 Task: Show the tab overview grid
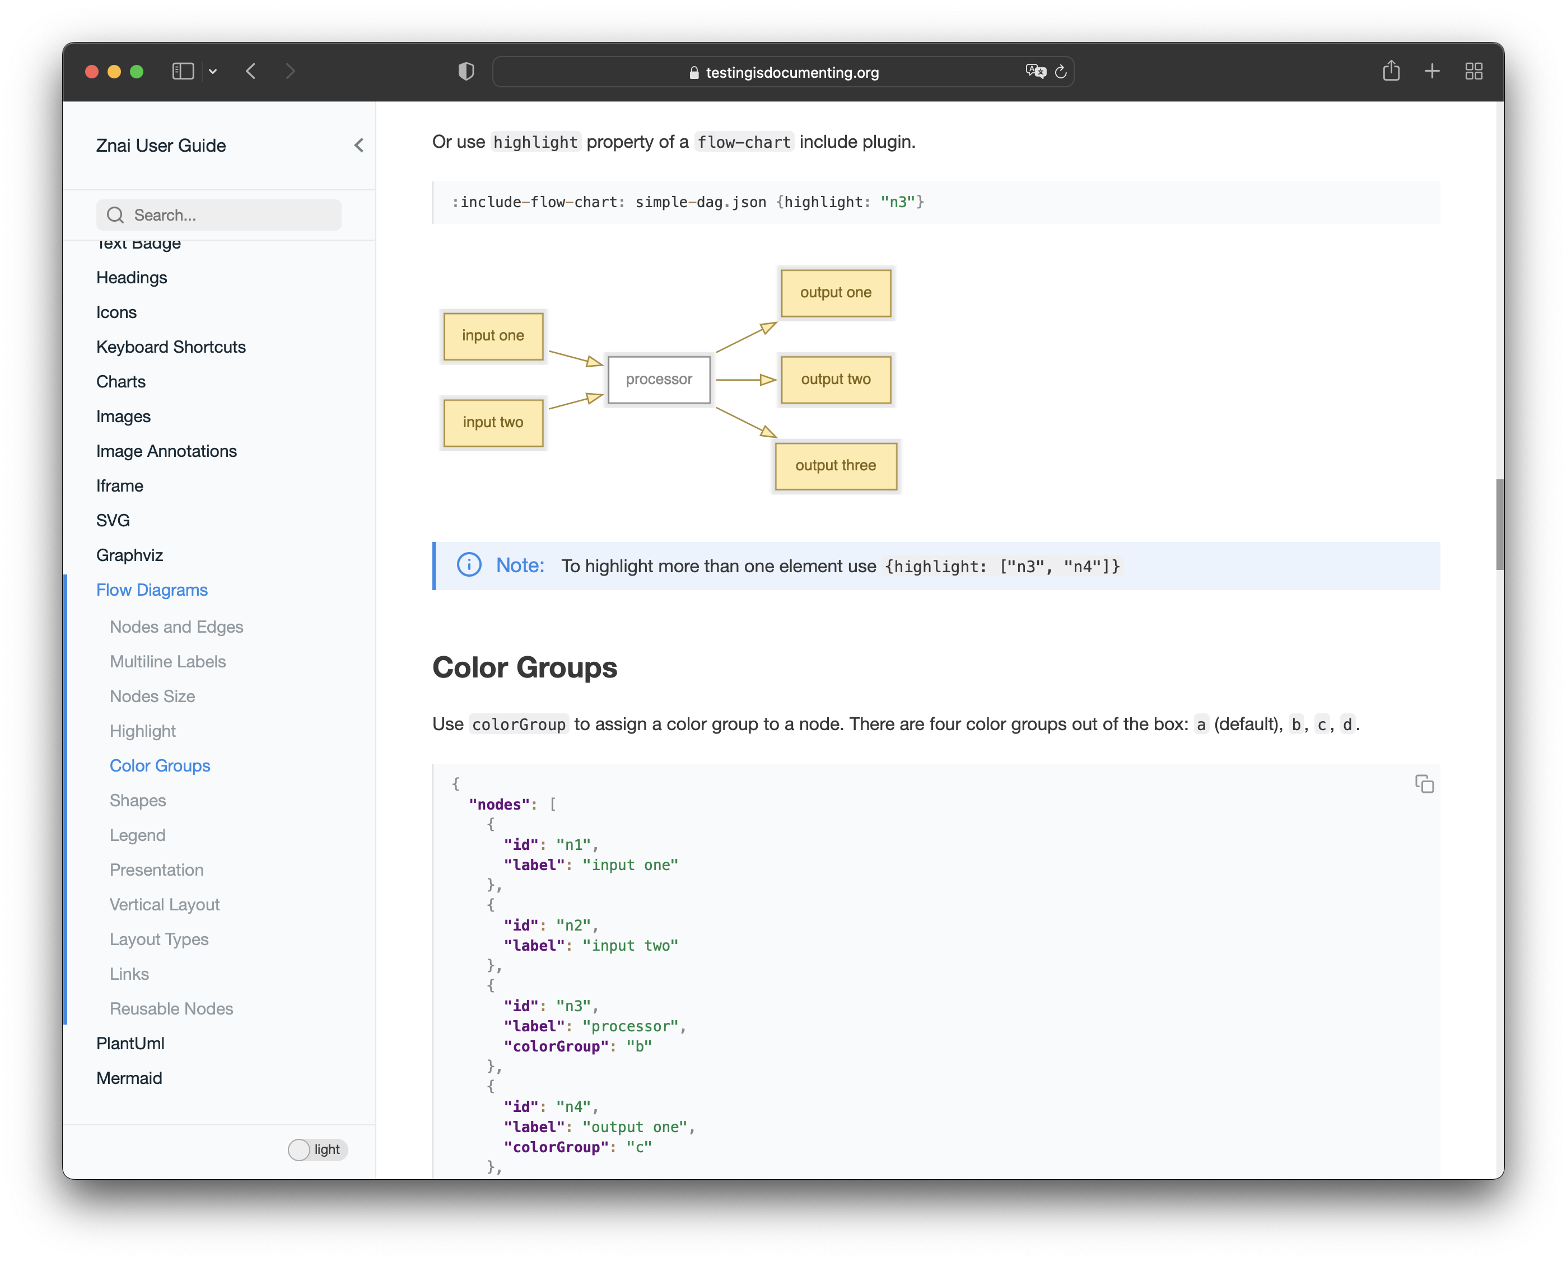(x=1473, y=71)
